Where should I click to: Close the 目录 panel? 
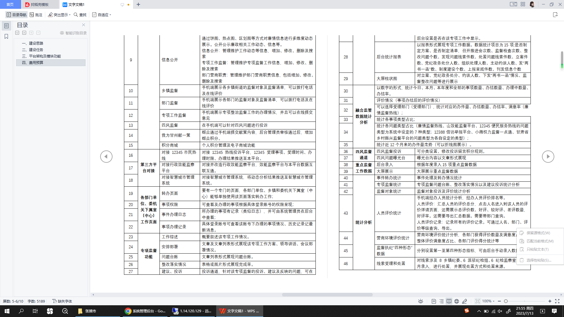point(83,25)
